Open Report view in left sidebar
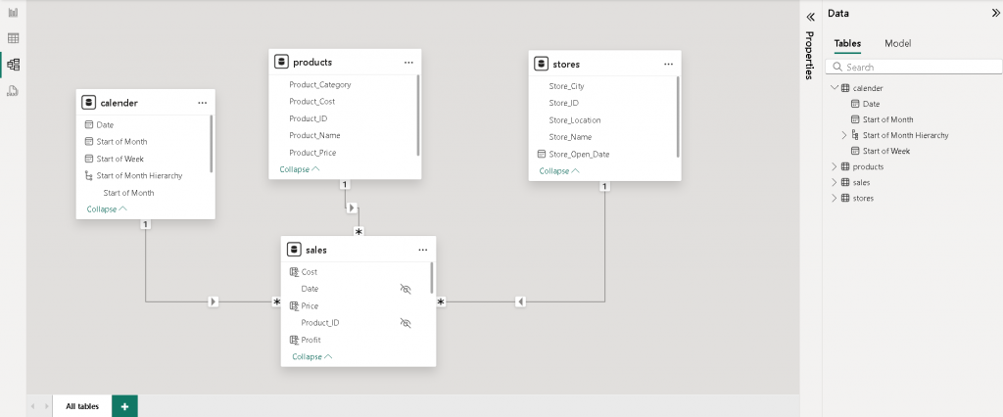Image resolution: width=1003 pixels, height=417 pixels. coord(13,13)
